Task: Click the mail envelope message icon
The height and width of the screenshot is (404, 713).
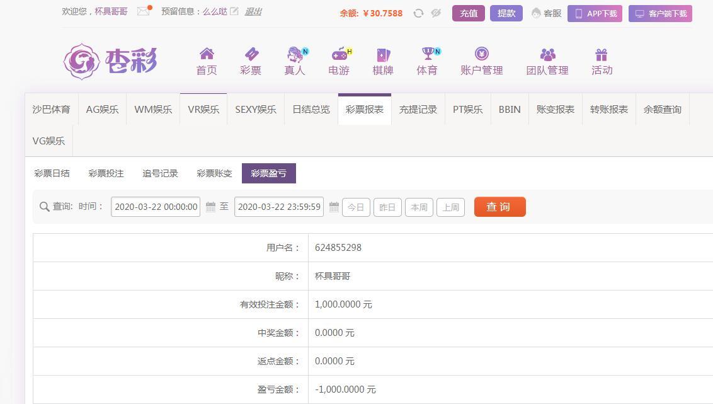Action: pyautogui.click(x=144, y=11)
